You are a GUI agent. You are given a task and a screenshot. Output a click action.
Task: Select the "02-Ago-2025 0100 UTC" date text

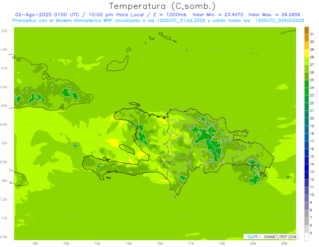click(x=47, y=15)
